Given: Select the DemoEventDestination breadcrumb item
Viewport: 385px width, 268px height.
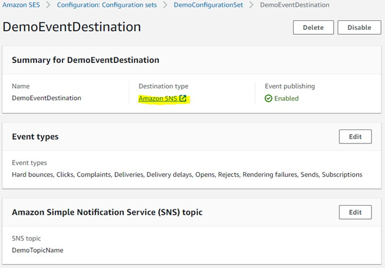Looking at the screenshot, I should [294, 5].
